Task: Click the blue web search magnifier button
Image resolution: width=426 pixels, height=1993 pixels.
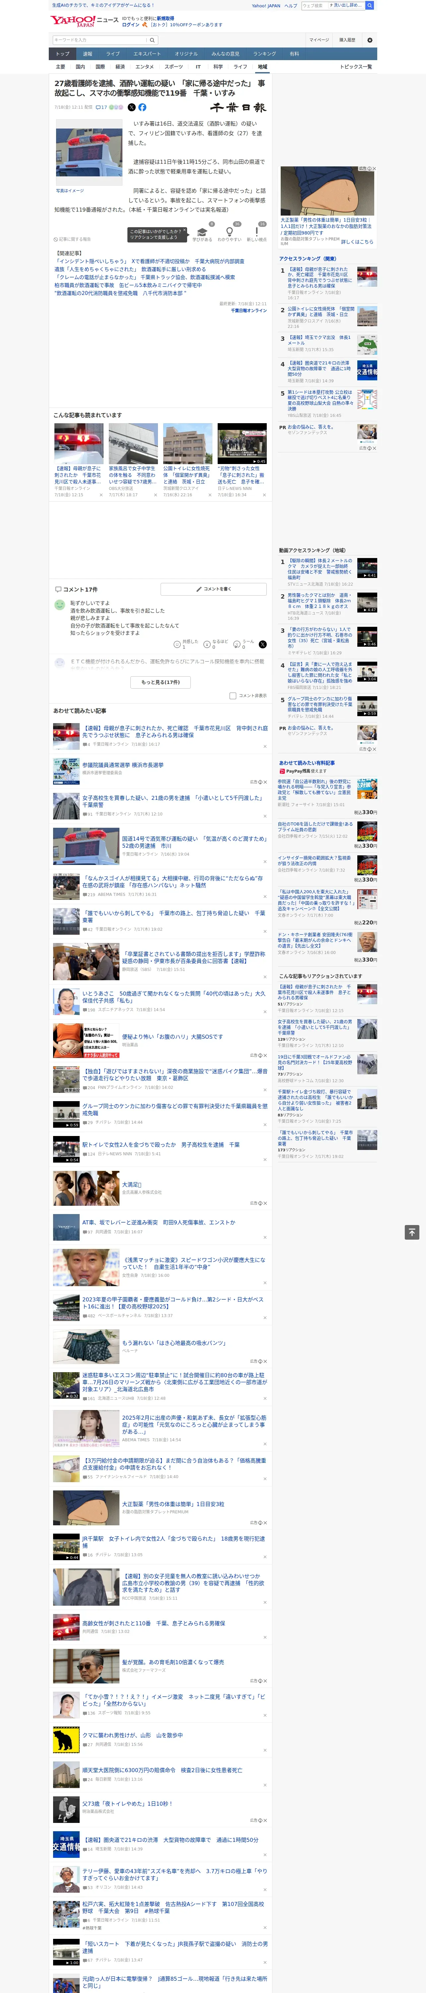Action: 370,5
